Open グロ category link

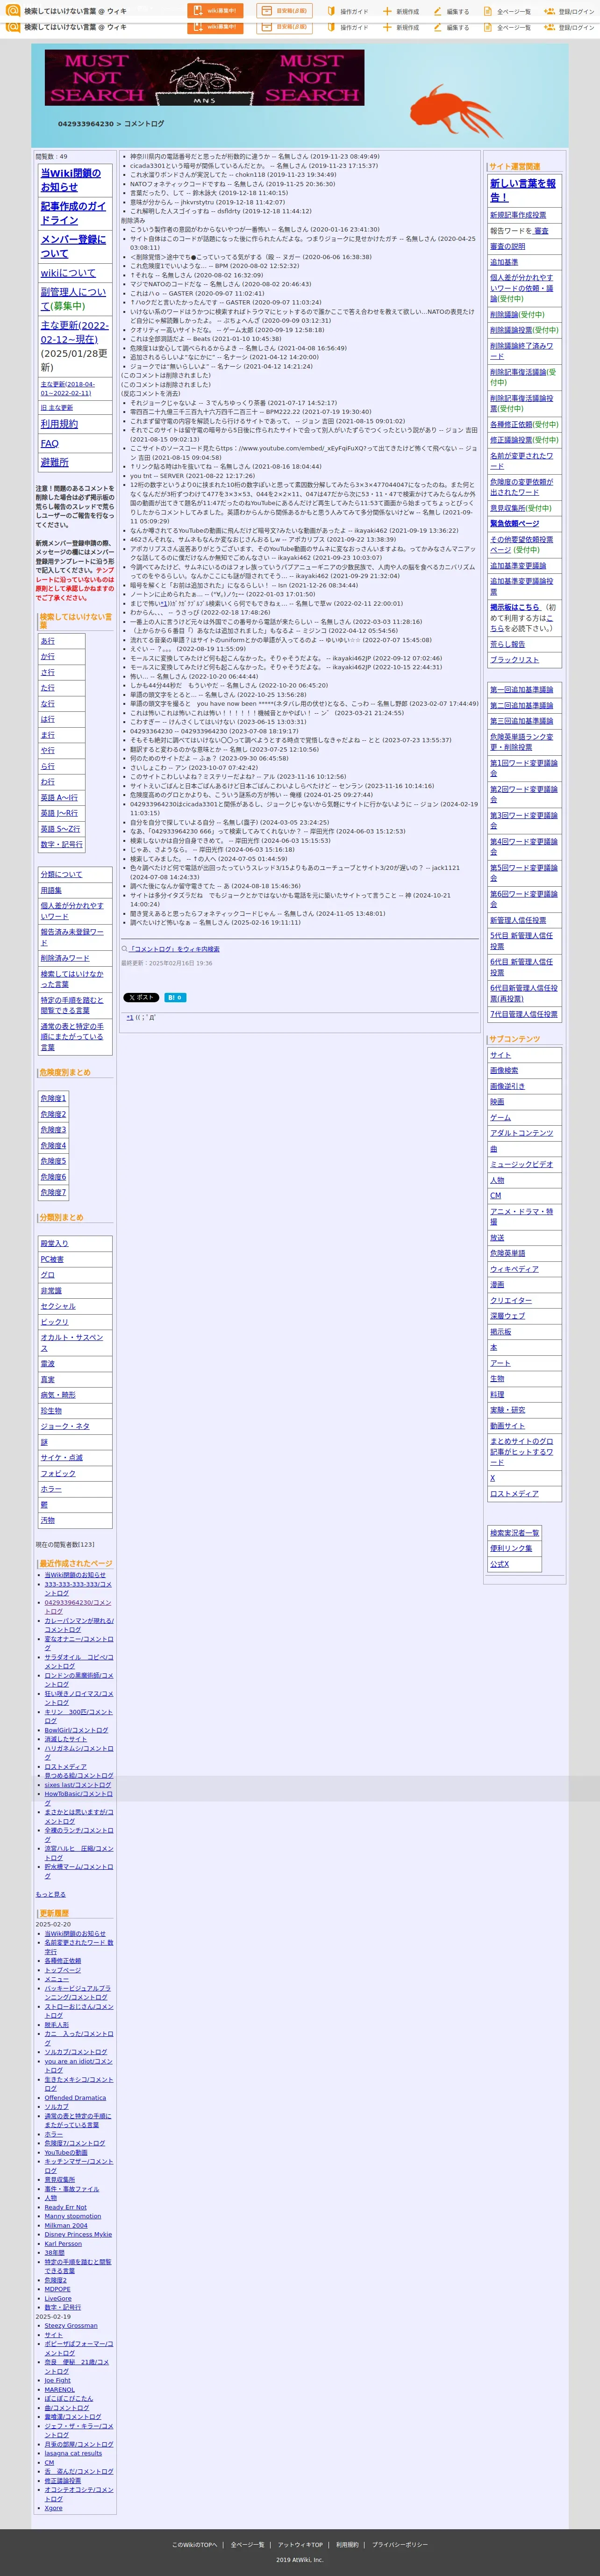pos(48,1275)
